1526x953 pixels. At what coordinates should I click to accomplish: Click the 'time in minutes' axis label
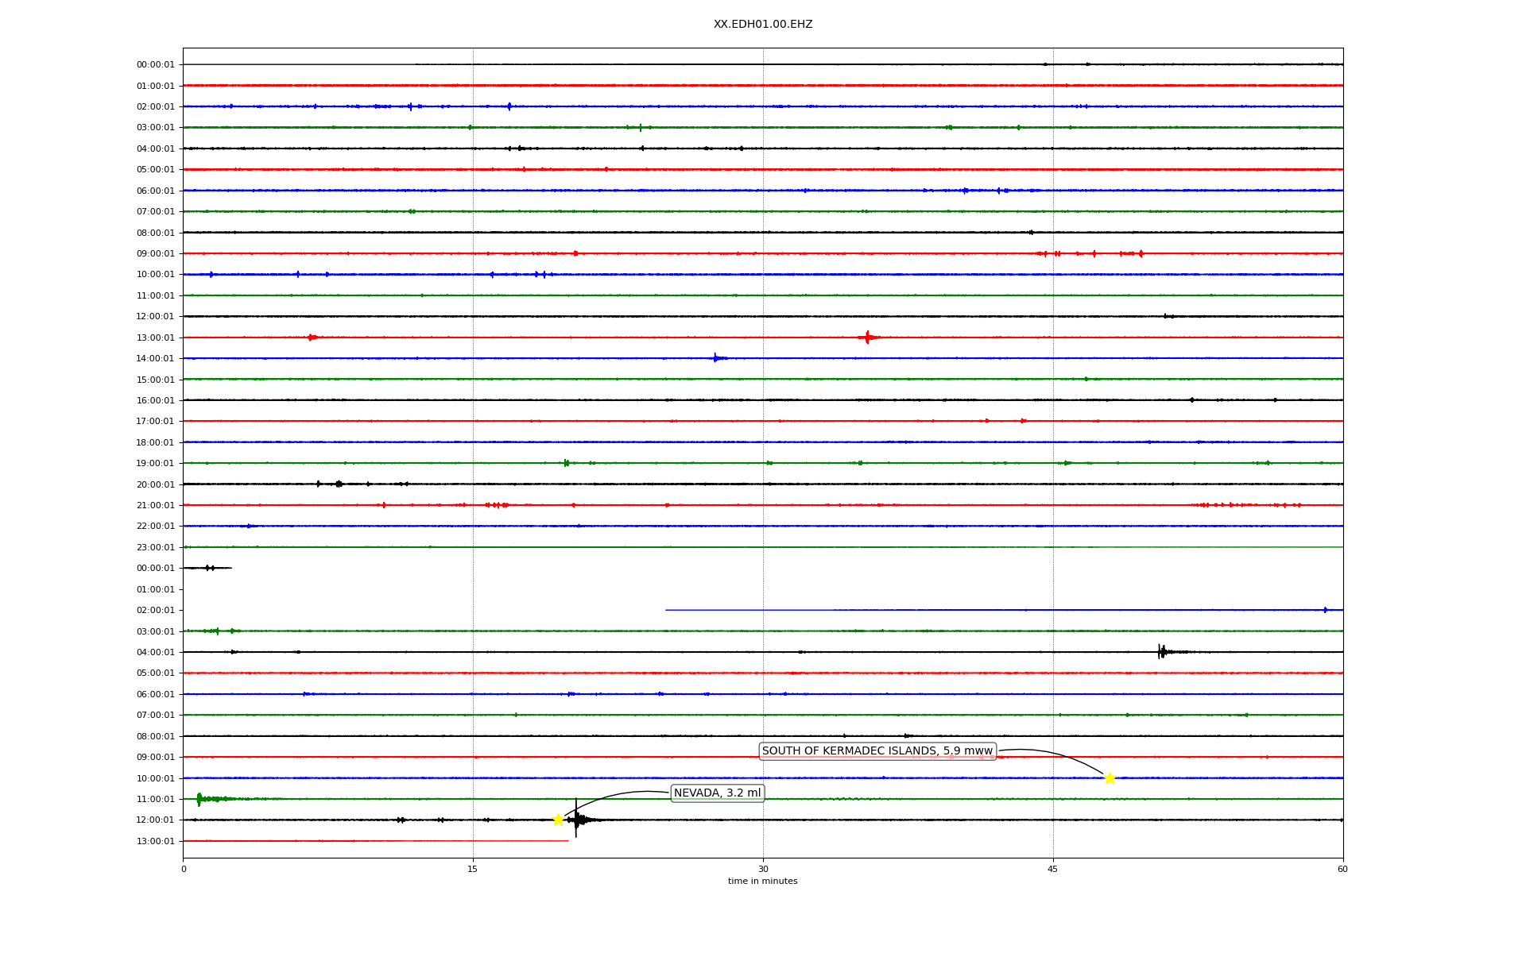pyautogui.click(x=762, y=882)
